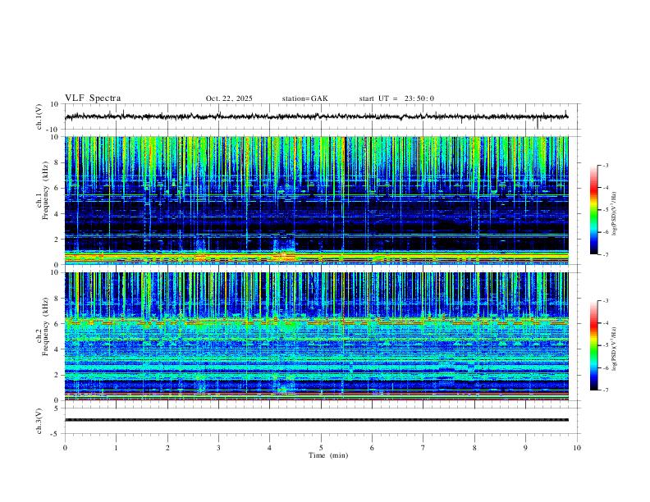Click the ch.1 color bar log(PSD) label
The width and height of the screenshot is (650, 502).
tap(616, 214)
